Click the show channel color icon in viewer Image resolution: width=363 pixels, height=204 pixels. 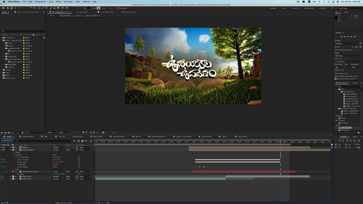click(x=90, y=132)
